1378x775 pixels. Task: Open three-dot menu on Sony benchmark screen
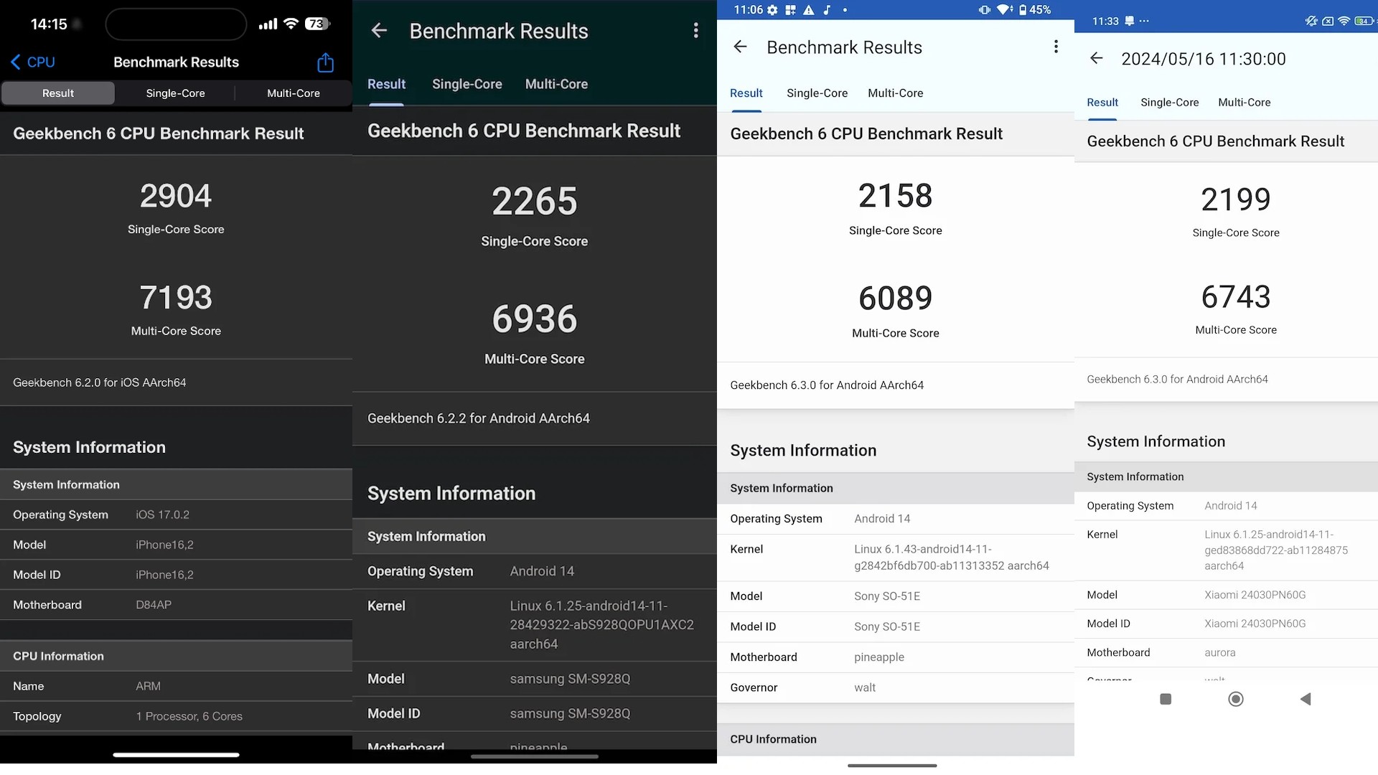[x=1056, y=47]
